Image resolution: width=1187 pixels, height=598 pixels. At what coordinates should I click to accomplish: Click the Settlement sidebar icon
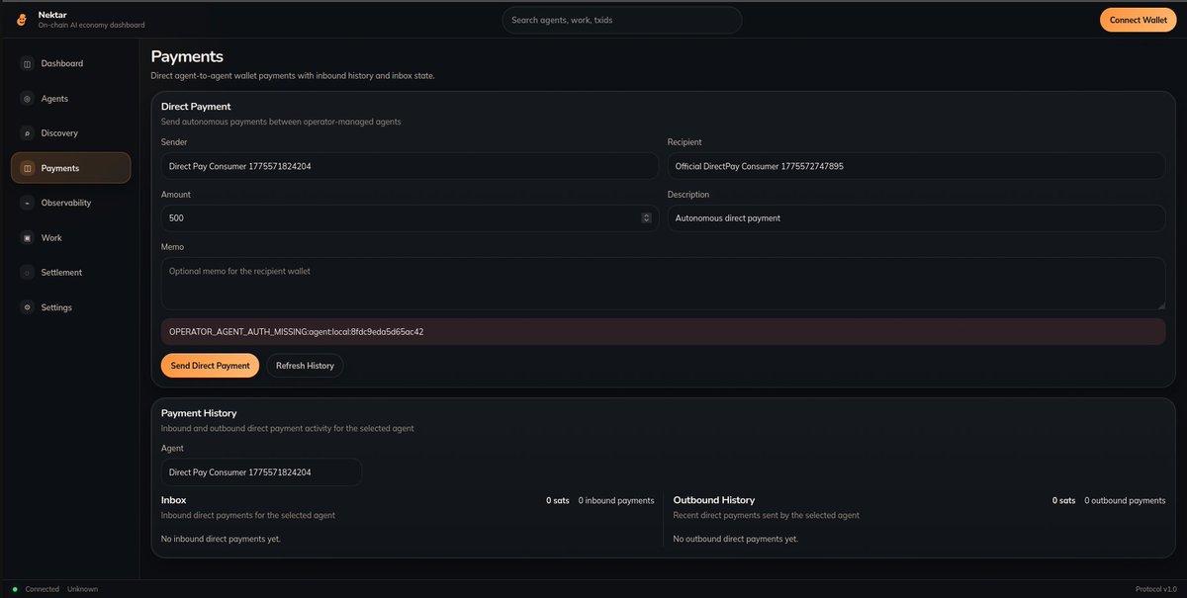point(28,273)
